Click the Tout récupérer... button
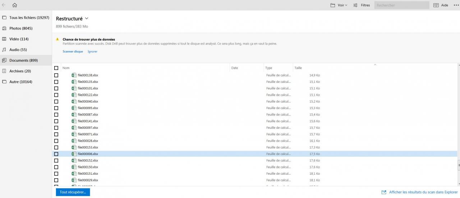 point(73,192)
